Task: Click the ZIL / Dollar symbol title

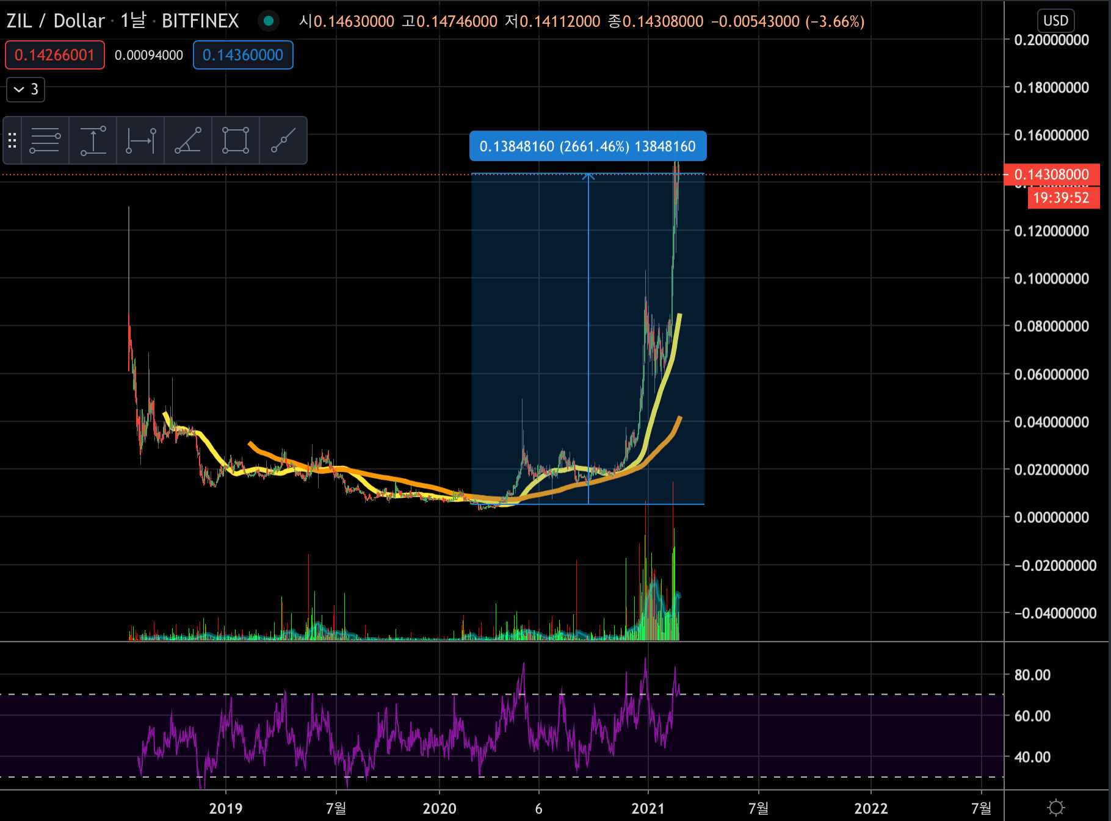Action: click(56, 21)
